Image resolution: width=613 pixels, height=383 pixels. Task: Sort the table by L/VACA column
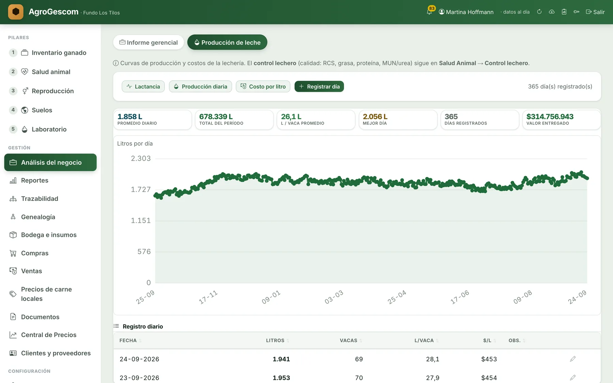426,340
